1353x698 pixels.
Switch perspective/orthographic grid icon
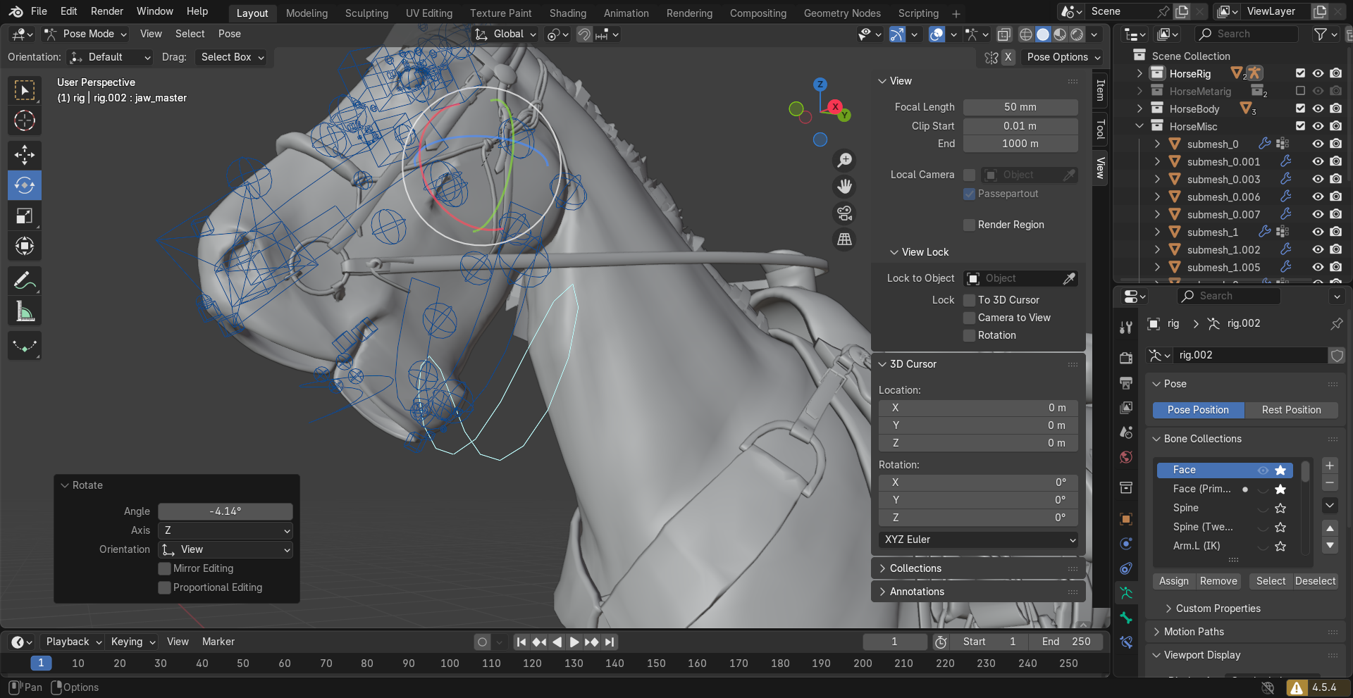tap(844, 239)
